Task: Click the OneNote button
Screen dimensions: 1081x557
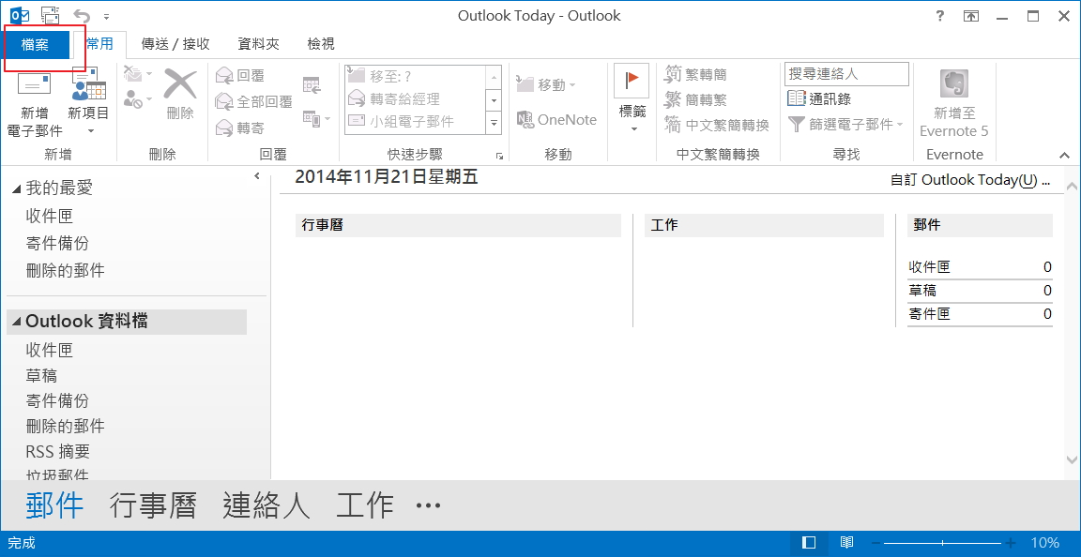Action: coord(556,119)
